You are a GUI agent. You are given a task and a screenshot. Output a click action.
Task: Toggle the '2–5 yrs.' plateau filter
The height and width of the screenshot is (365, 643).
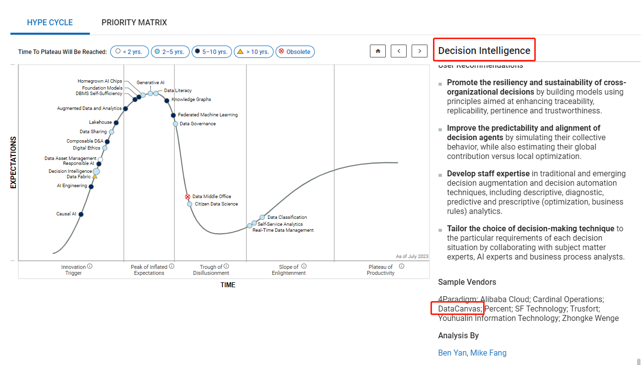(170, 52)
